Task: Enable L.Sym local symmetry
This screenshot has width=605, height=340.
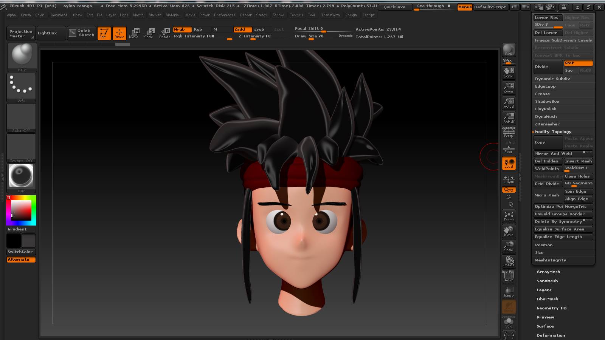Action: click(509, 179)
